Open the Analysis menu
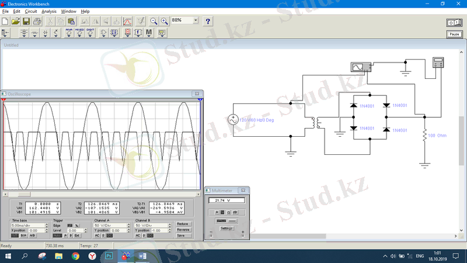The height and width of the screenshot is (263, 467). (x=49, y=11)
